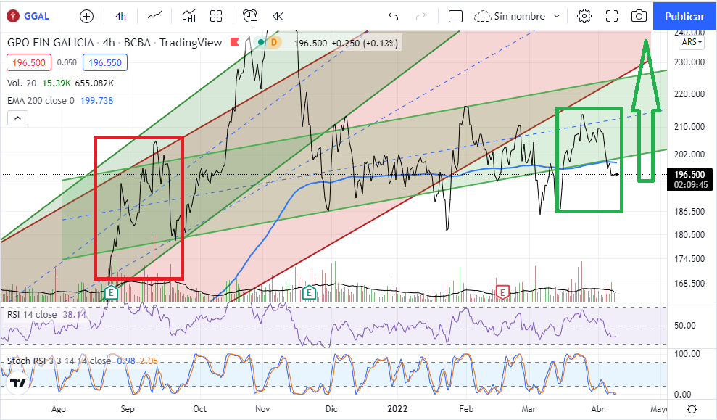
Task: Click the change value +0.250 (+0.13%)
Action: (365, 43)
